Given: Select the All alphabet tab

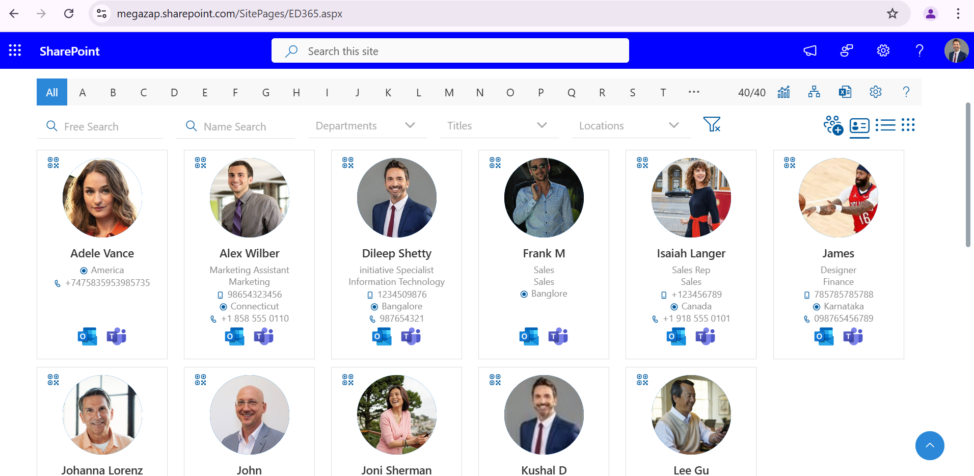Looking at the screenshot, I should [52, 92].
